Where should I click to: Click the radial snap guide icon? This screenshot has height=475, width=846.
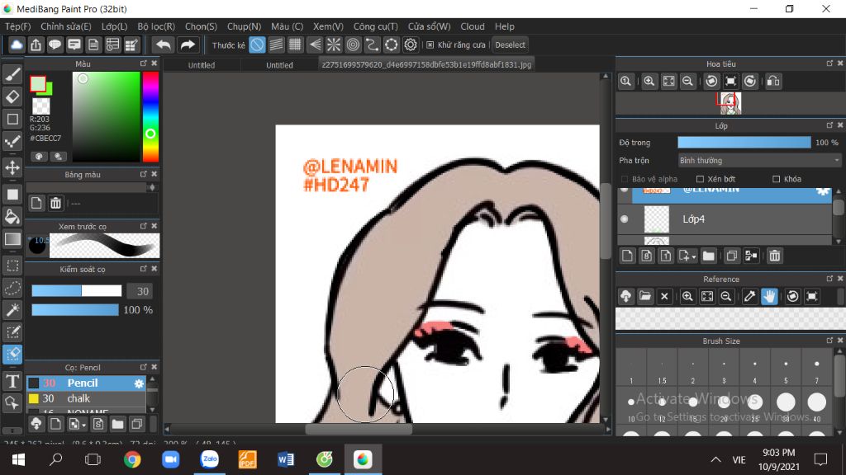334,45
